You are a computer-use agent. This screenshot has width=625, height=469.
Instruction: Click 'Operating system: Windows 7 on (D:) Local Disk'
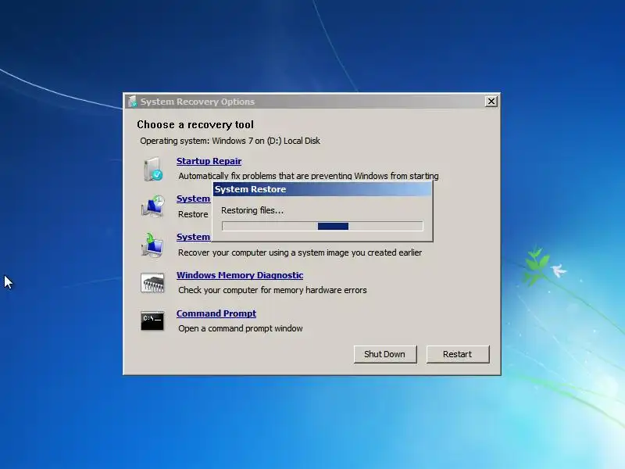tap(230, 141)
